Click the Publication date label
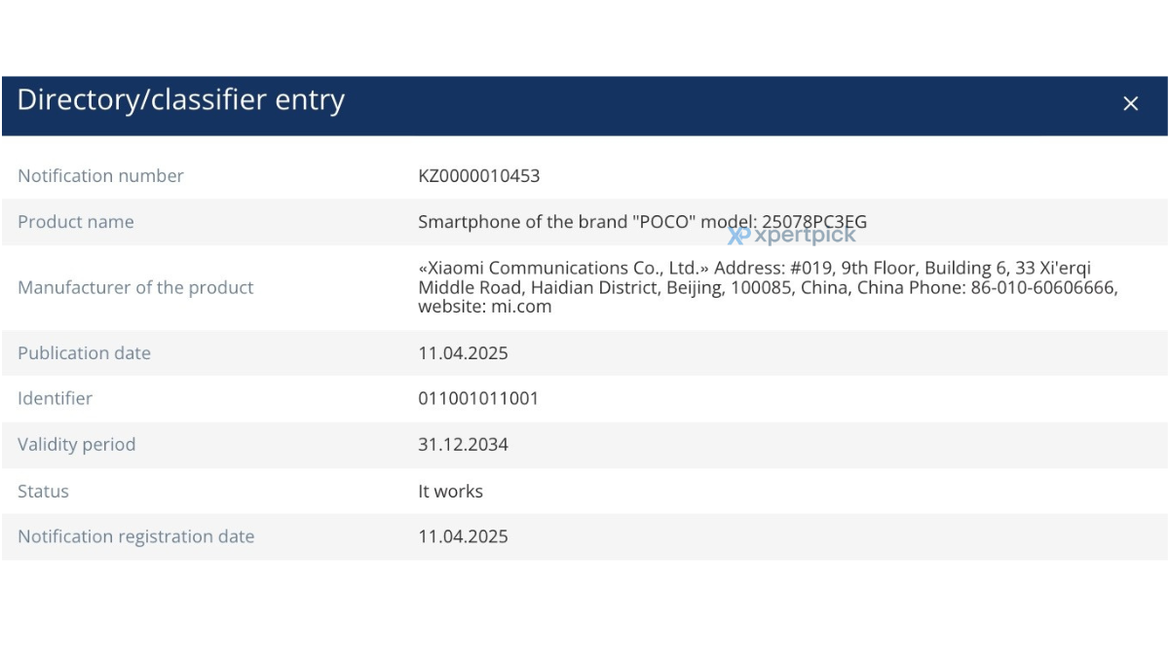 pyautogui.click(x=84, y=353)
